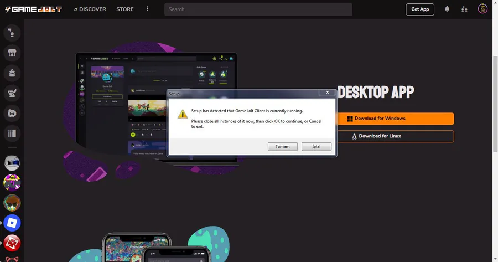Open the sunglasses character community avatar
This screenshot has height=262, width=498.
tap(12, 203)
